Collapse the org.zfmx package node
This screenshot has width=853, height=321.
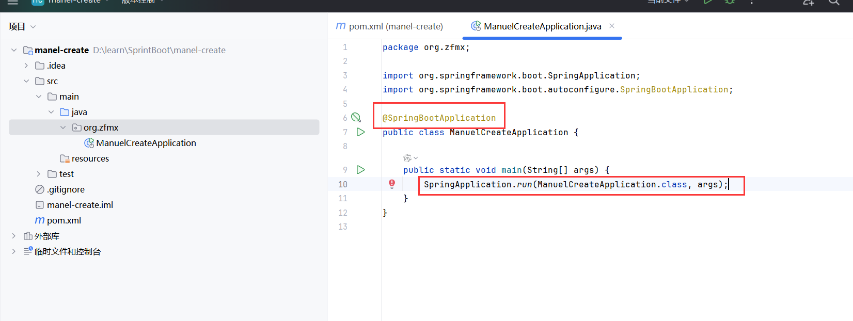(x=63, y=127)
